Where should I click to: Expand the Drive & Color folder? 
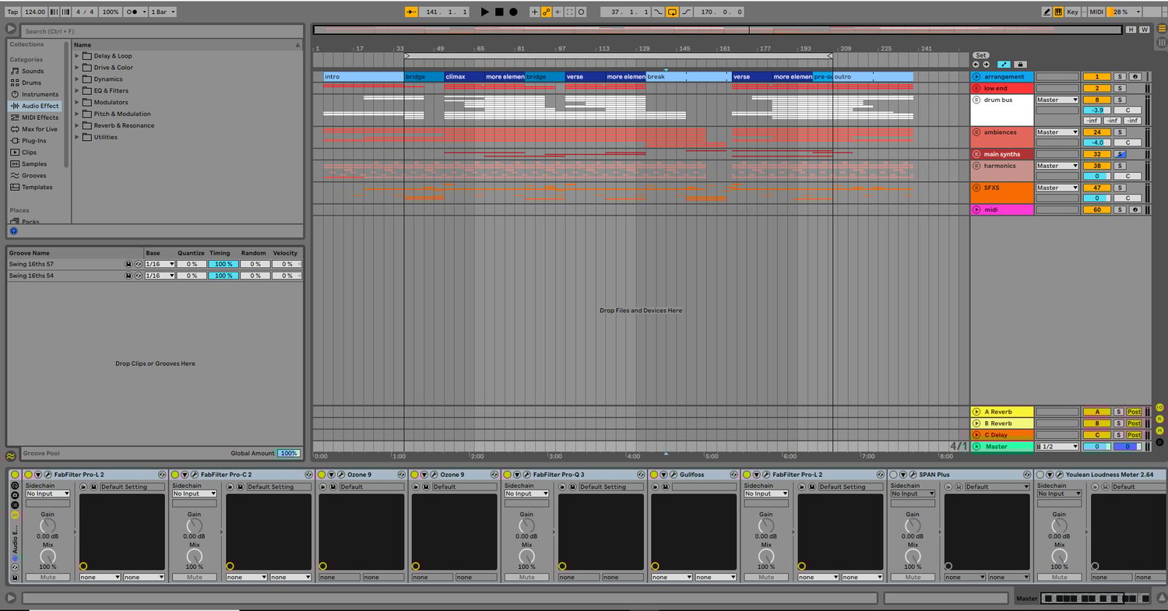point(77,68)
